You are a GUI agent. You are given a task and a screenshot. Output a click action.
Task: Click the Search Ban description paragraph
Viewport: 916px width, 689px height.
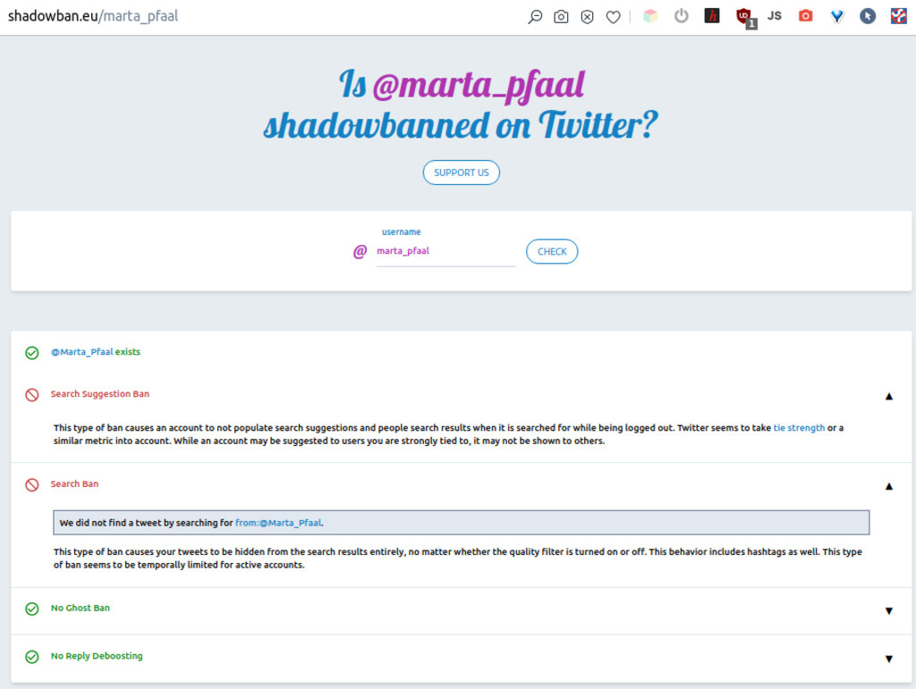coord(458,559)
